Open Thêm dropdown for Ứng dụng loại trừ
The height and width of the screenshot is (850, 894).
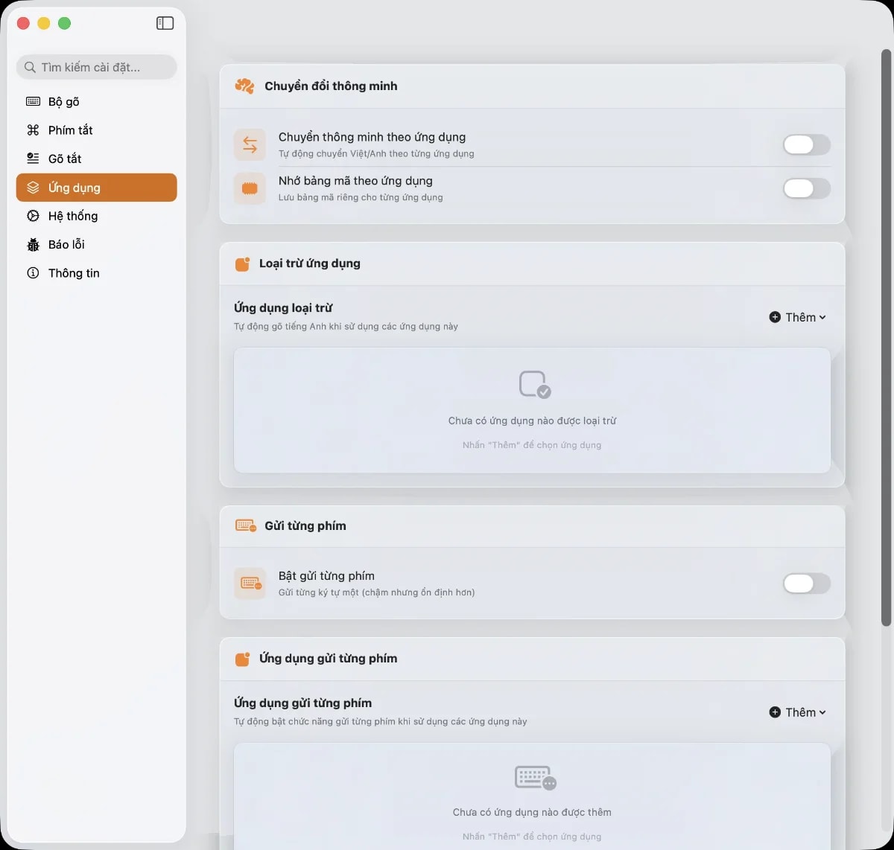point(797,317)
